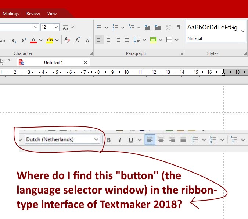Image resolution: width=248 pixels, height=219 pixels.
Task: Select the Untitled 1 document tab
Action: click(53, 63)
